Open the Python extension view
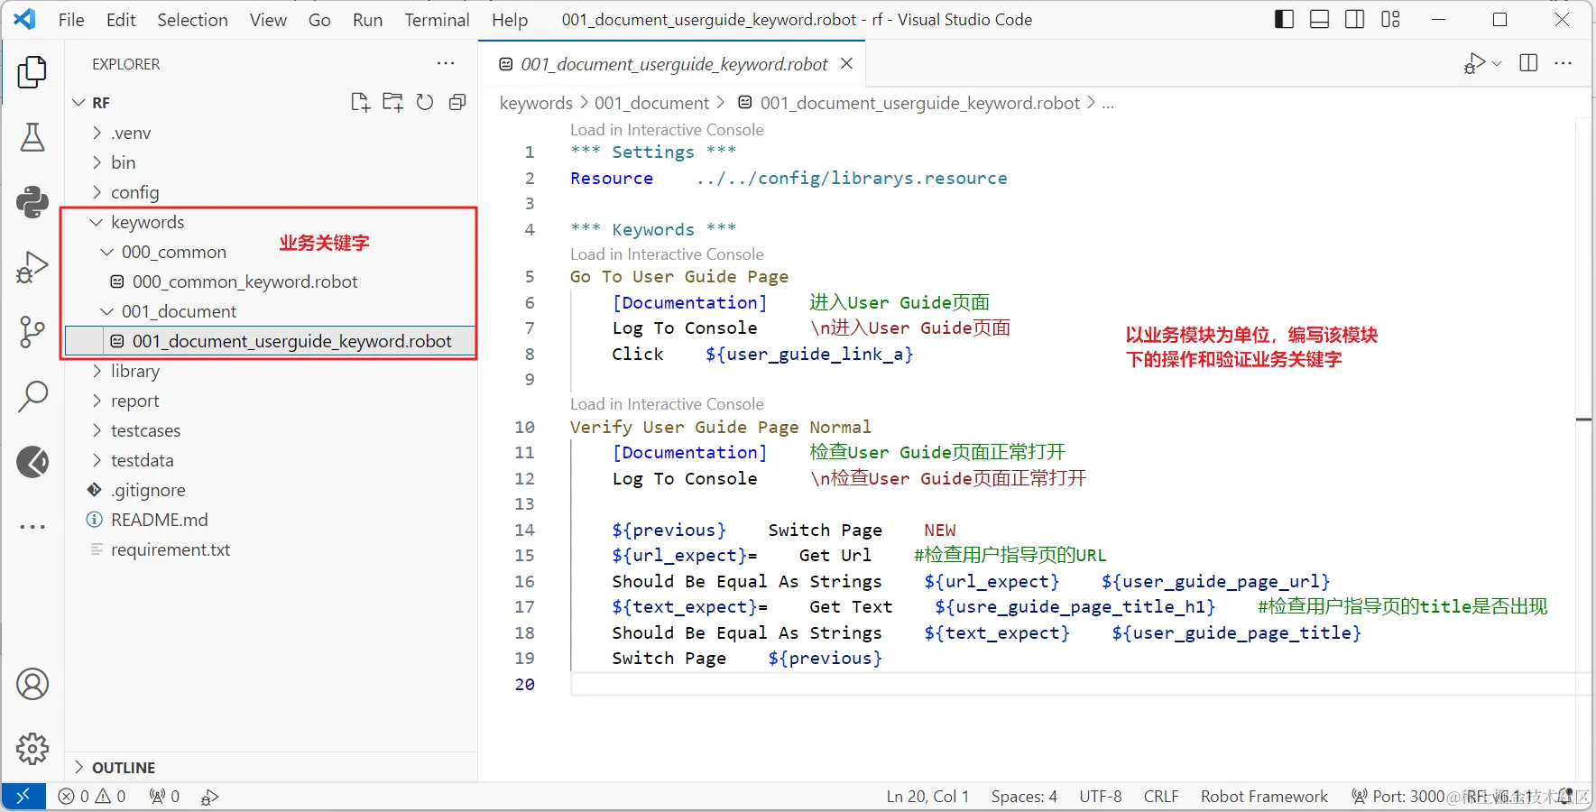This screenshot has width=1596, height=812. 32,202
